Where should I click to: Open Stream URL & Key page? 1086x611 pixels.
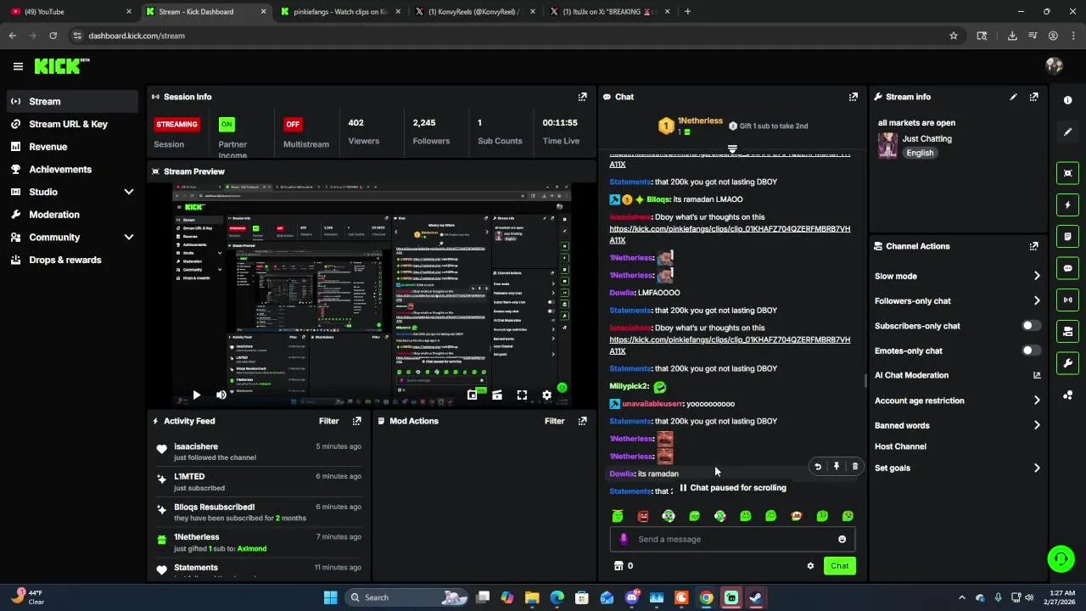71,124
